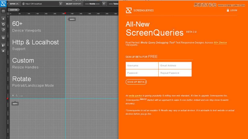The height and width of the screenshot is (139, 248).
Task: Click the play triangle icon in the left sidebar
Action: pyautogui.click(x=3, y=51)
